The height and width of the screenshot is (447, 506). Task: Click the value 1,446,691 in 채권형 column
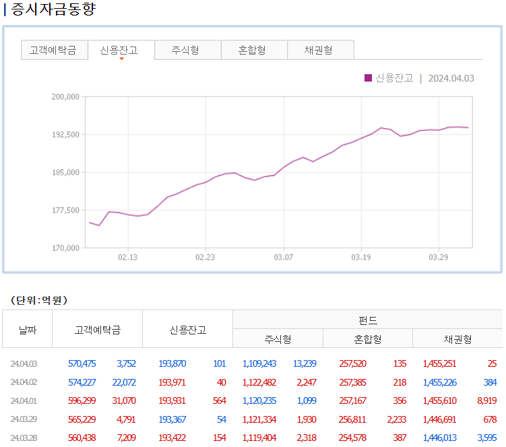(x=440, y=419)
